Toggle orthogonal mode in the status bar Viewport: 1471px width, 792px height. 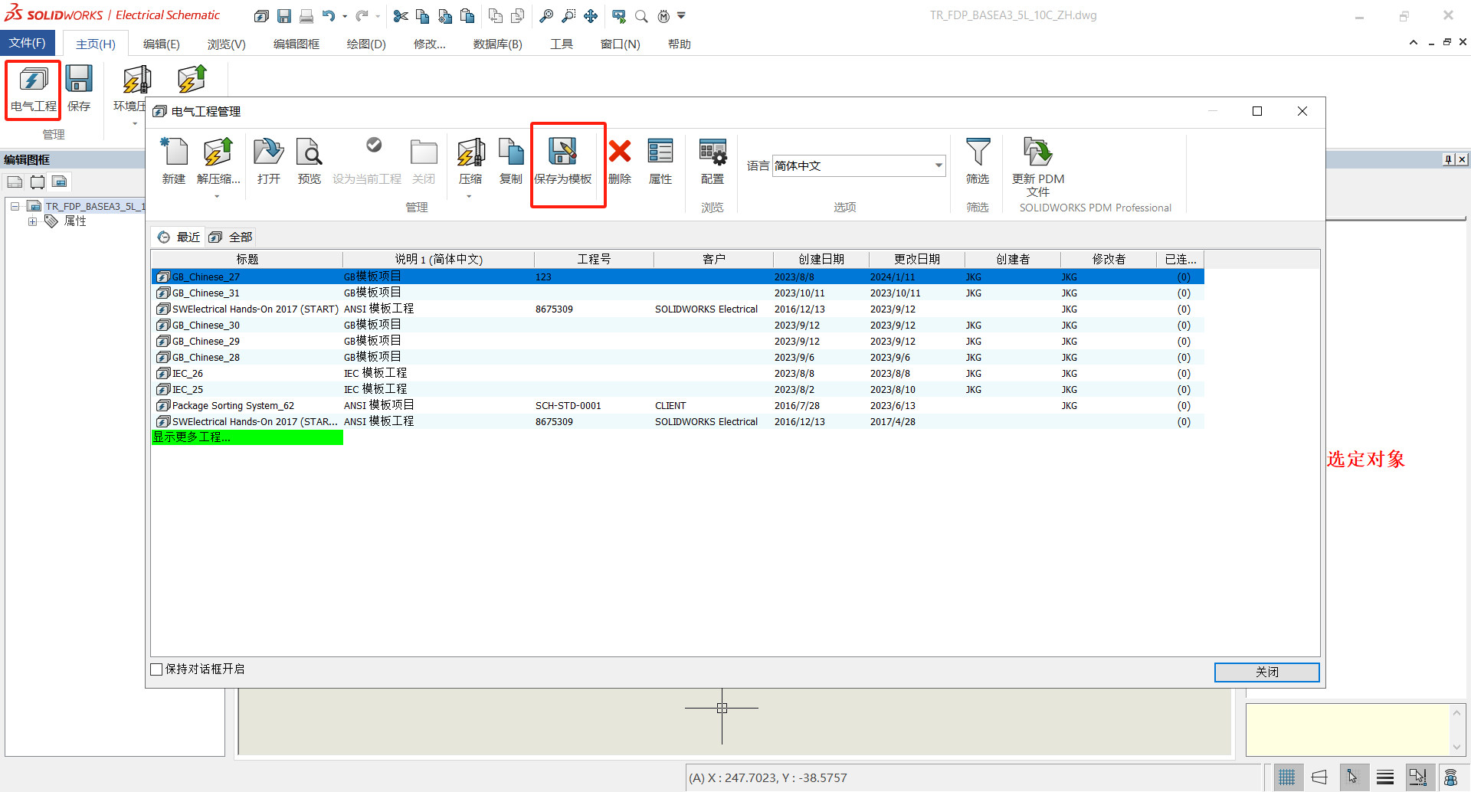tap(1319, 777)
